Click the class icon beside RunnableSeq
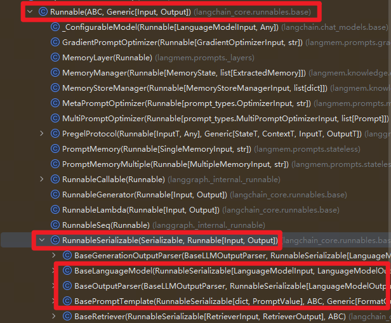 coord(55,225)
